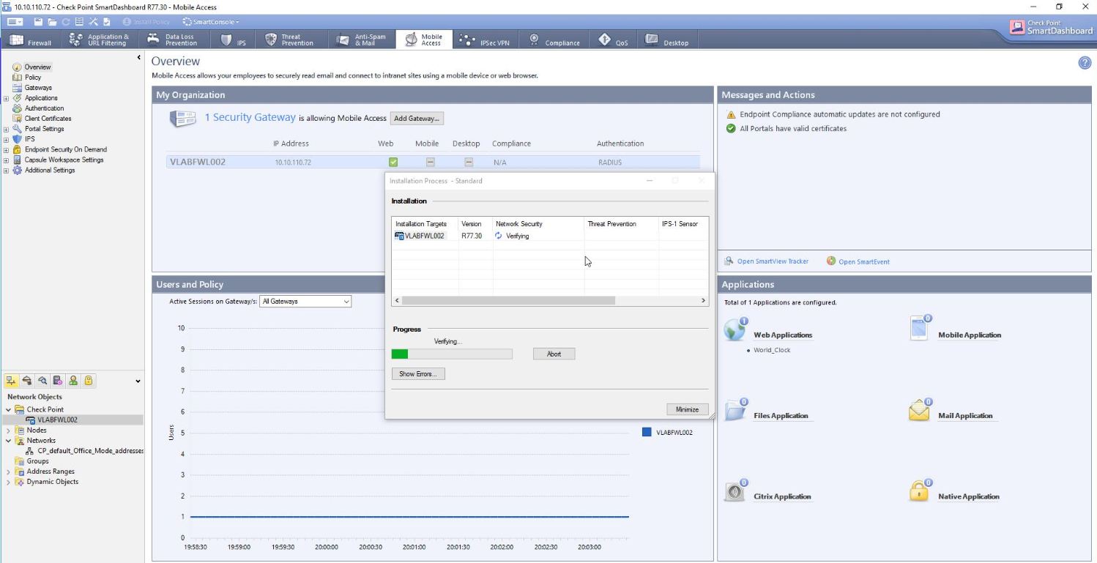Image resolution: width=1097 pixels, height=563 pixels.
Task: Open the help question mark icon
Action: click(1085, 63)
